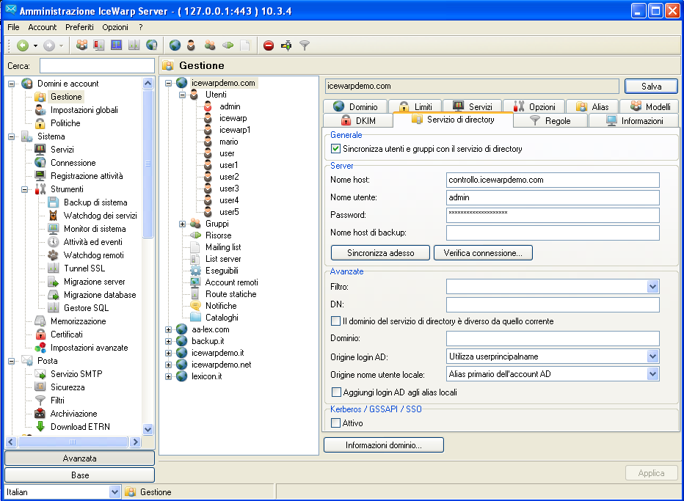Switch to the Regole tab
Viewport: 684px width, 501px height.
tap(550, 120)
